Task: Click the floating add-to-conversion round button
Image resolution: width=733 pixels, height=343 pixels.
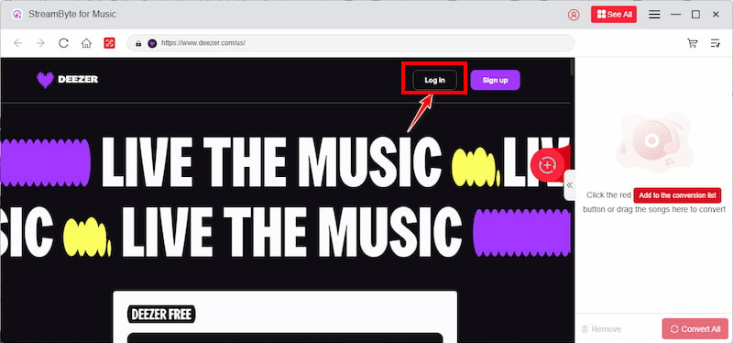Action: click(546, 165)
